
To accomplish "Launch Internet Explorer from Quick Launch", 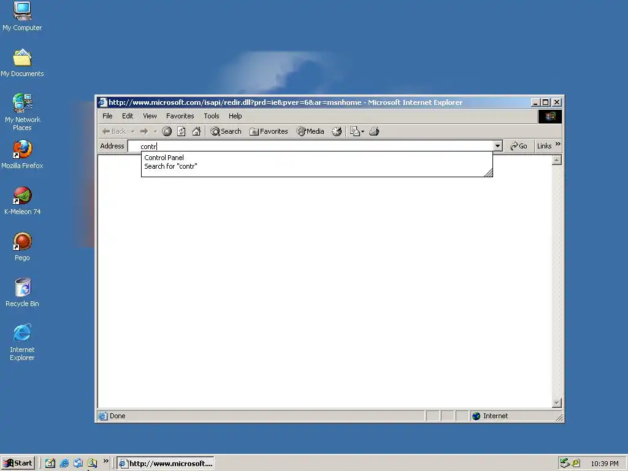I will tap(64, 464).
